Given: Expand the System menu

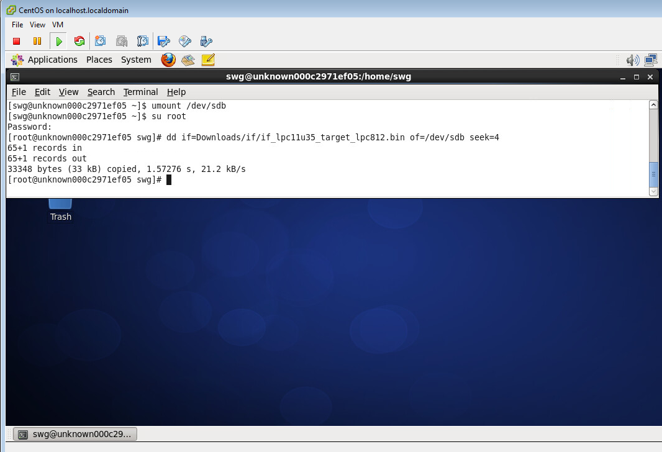Looking at the screenshot, I should click(x=136, y=60).
